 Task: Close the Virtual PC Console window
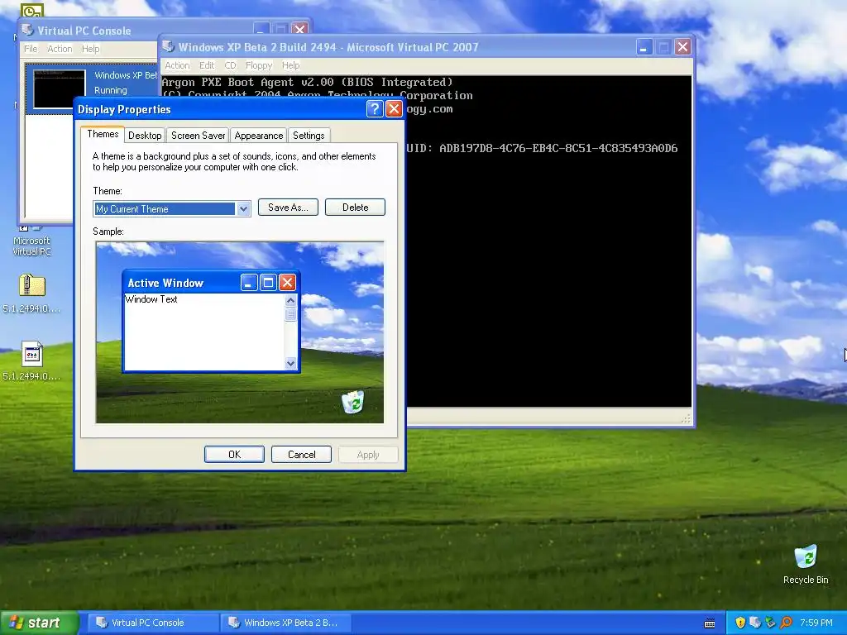(x=299, y=29)
